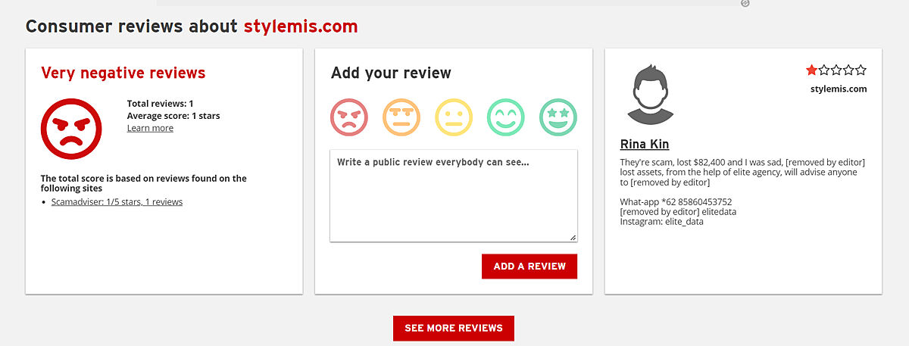This screenshot has height=346, width=909.
Task: Choose the yellow neutral face rating
Action: pyautogui.click(x=454, y=117)
